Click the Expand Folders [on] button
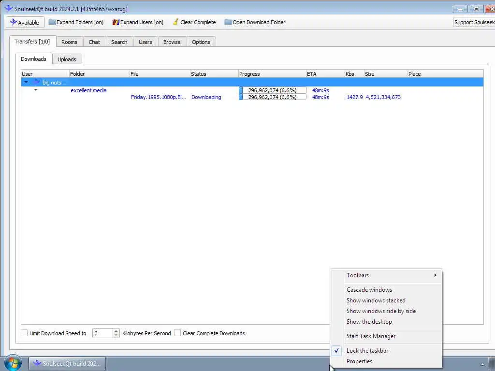This screenshot has width=495, height=371. point(76,22)
